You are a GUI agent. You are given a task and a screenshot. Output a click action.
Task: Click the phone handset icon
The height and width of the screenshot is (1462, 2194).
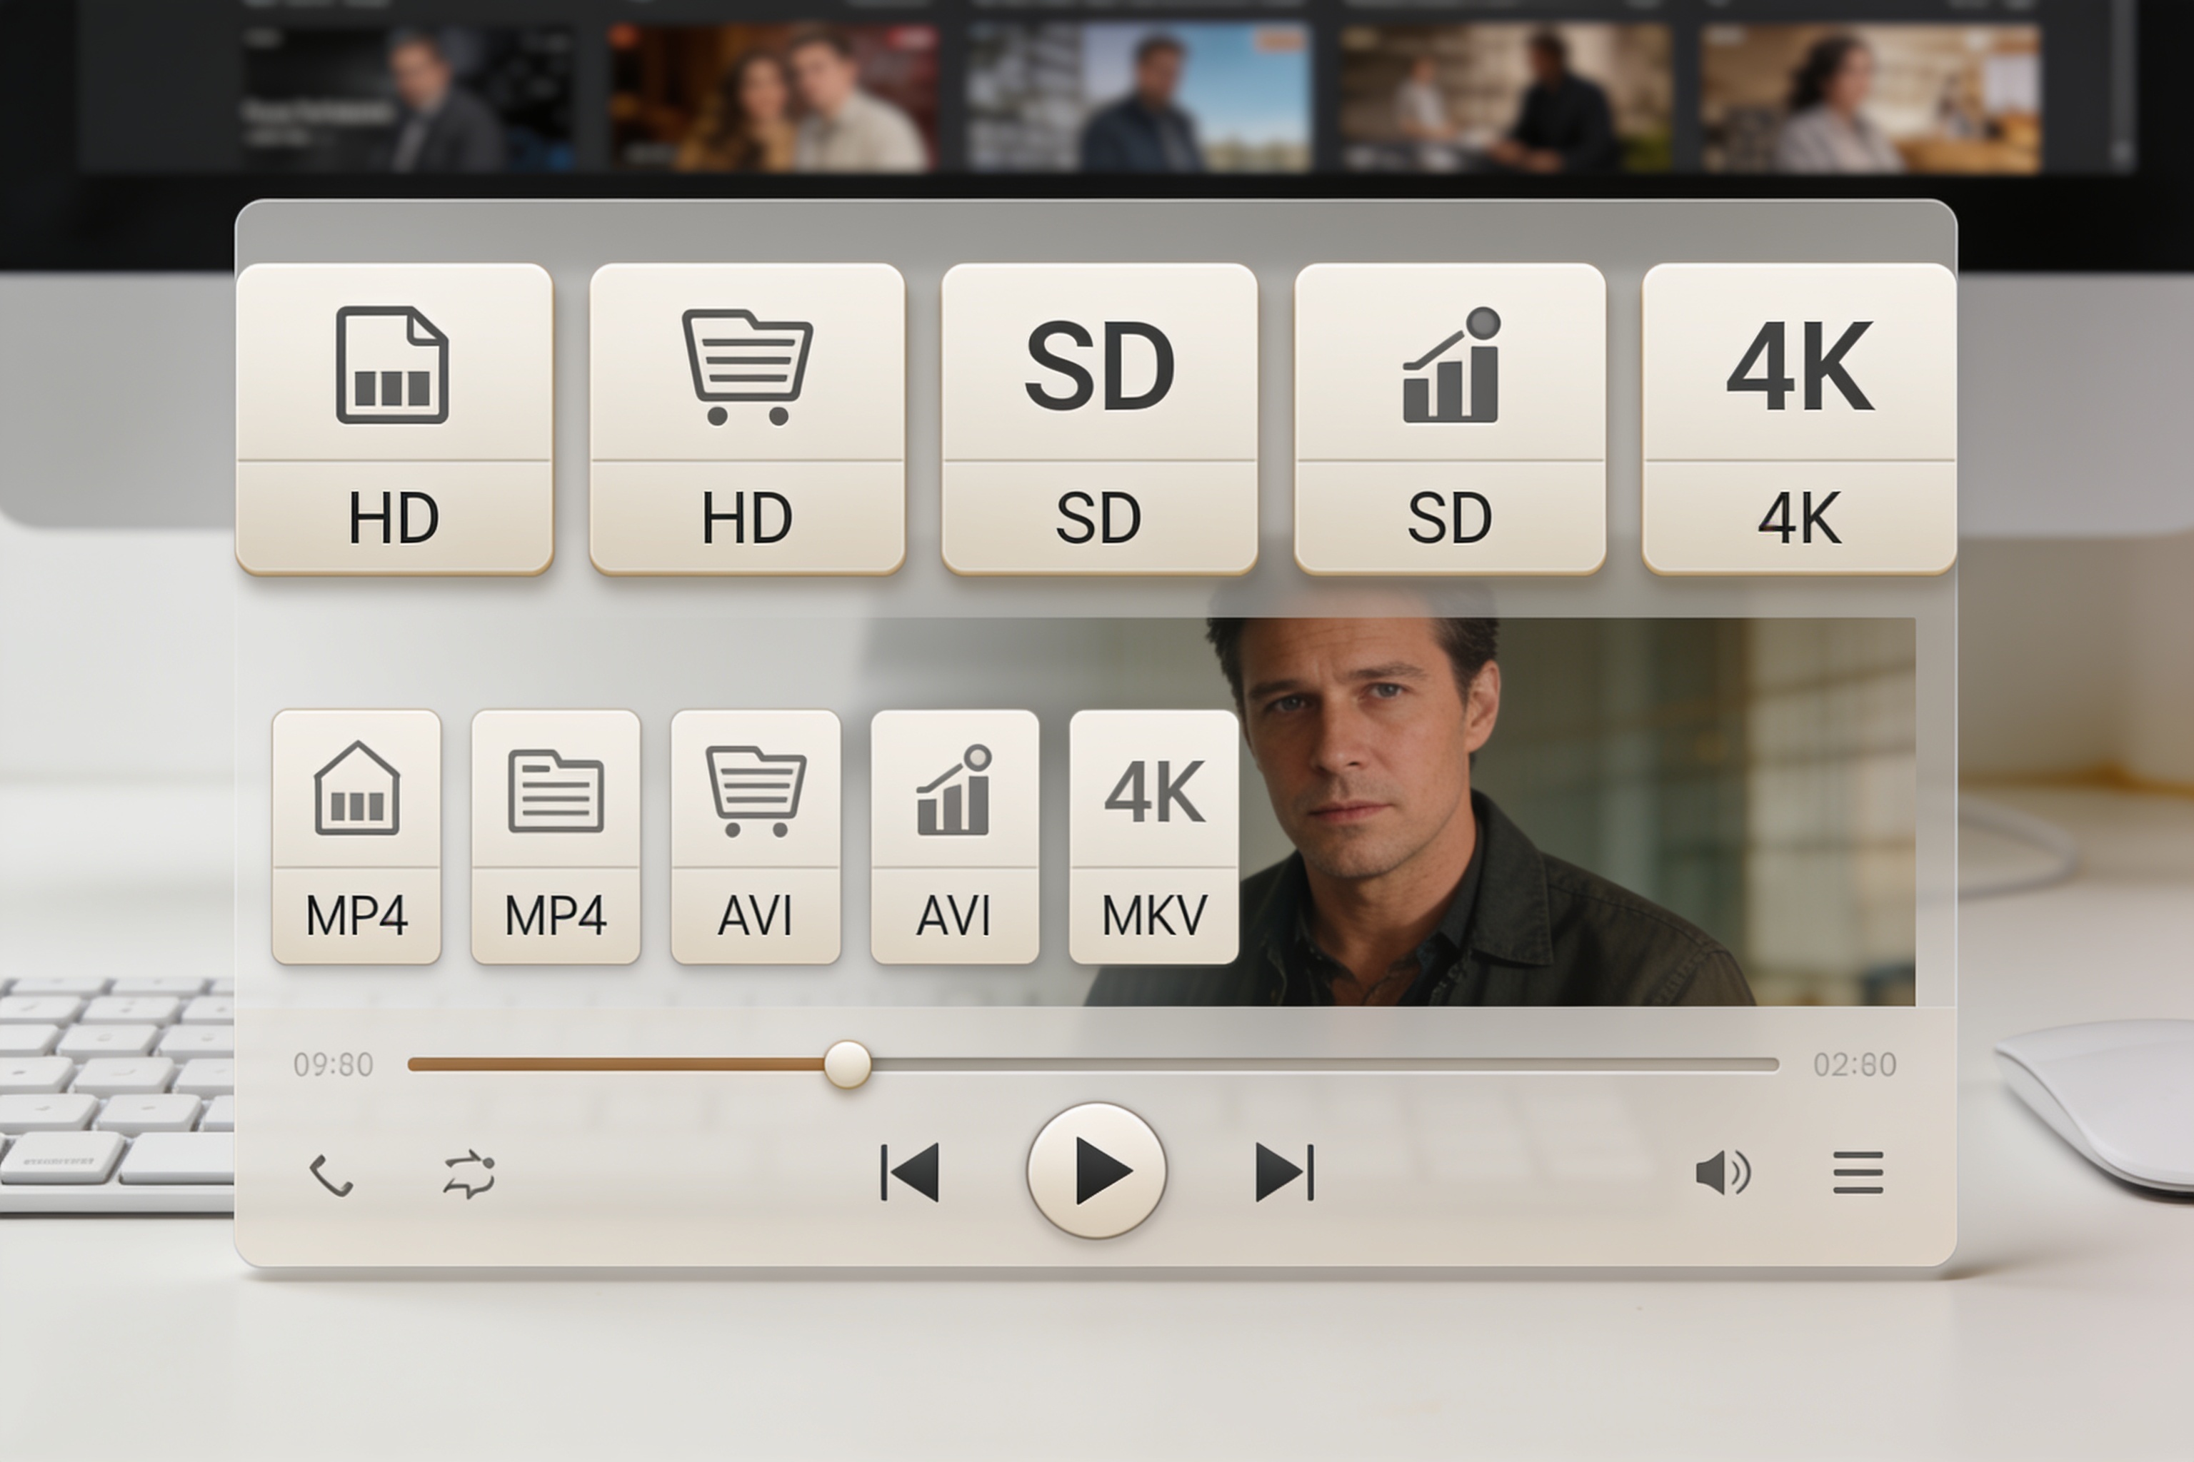point(330,1175)
